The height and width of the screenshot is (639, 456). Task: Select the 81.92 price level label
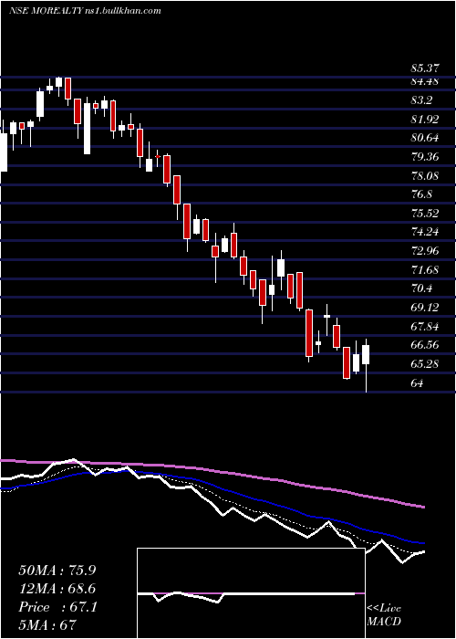[425, 120]
